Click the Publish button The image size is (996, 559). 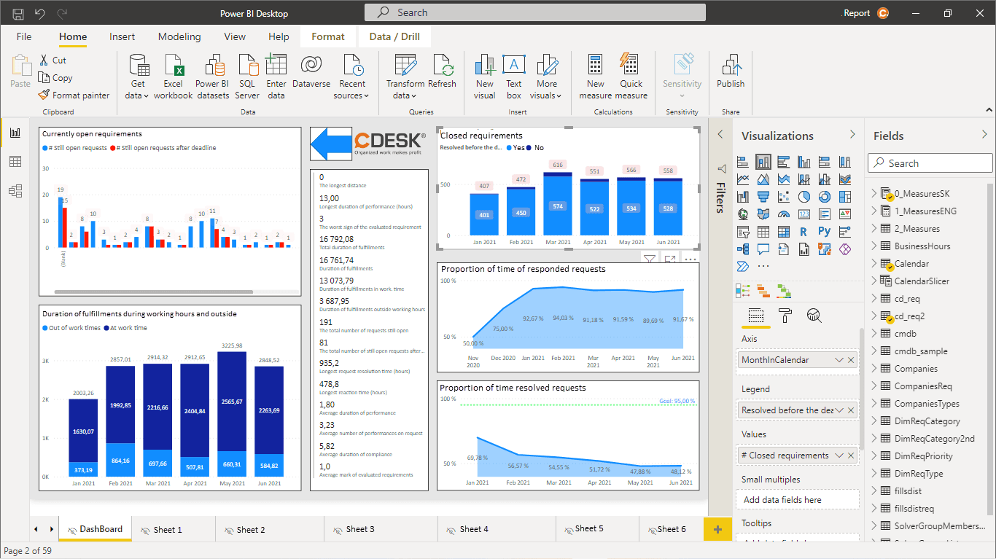(729, 73)
